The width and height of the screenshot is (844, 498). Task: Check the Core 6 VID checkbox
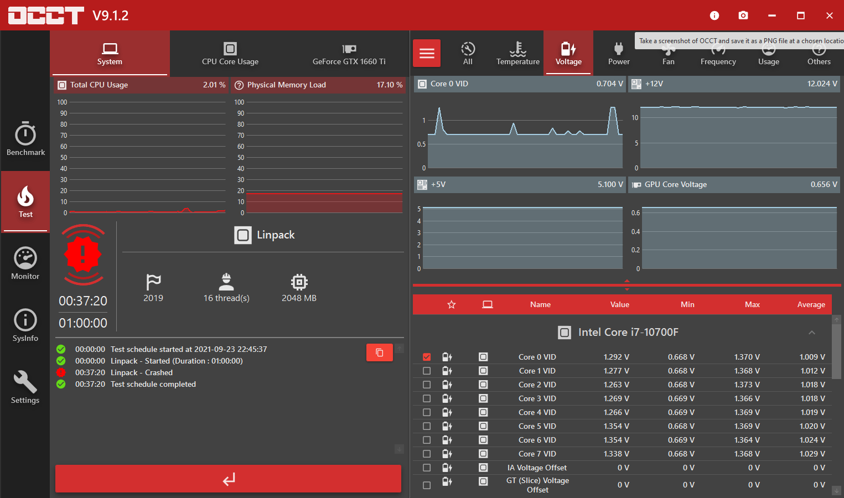point(427,440)
